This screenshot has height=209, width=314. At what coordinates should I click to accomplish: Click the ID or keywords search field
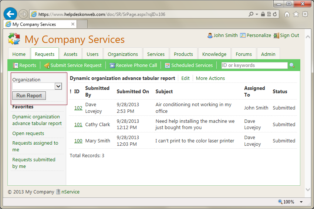254,65
